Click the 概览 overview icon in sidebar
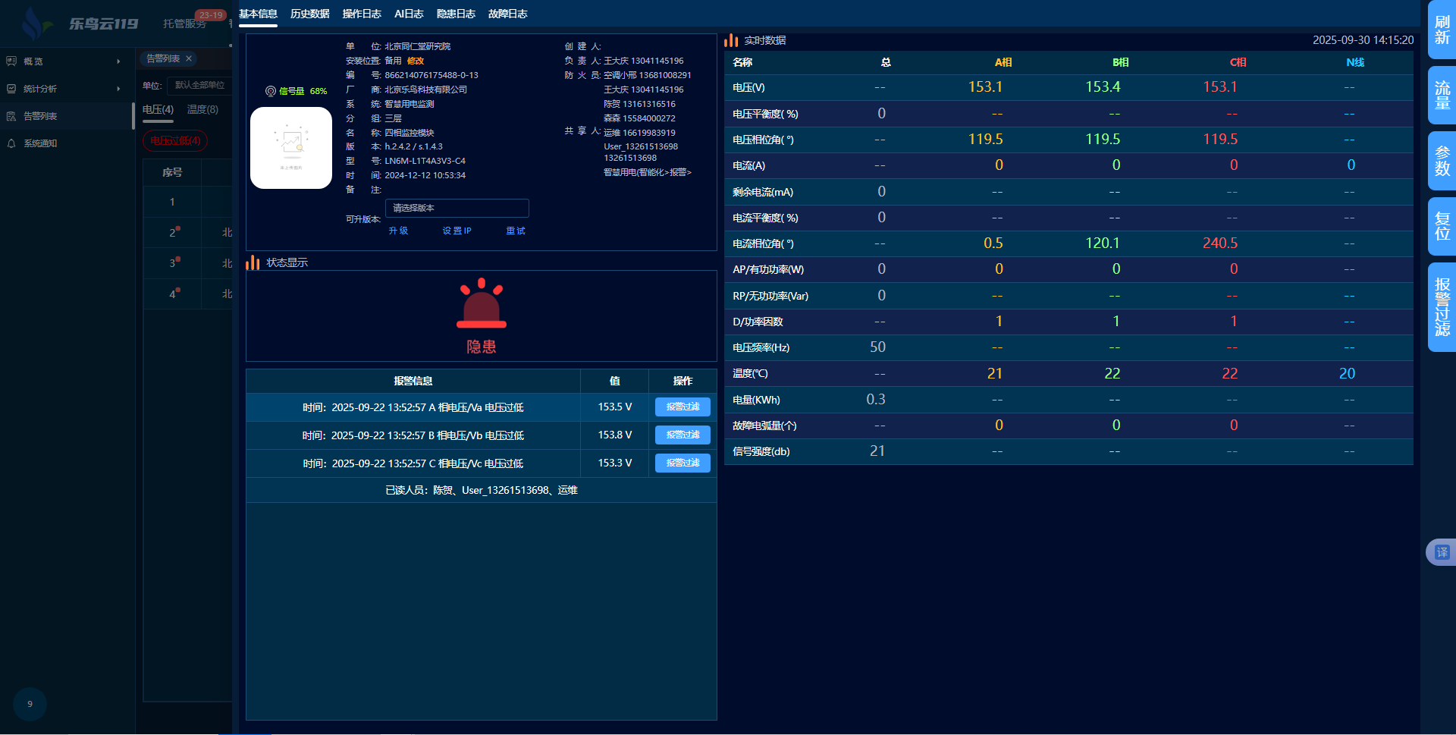Screen dimensions: 1456x735 pyautogui.click(x=11, y=61)
